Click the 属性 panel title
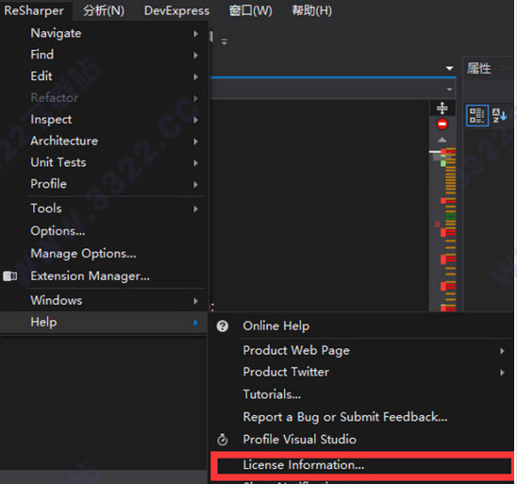Screen dimensions: 517x484 [478, 69]
